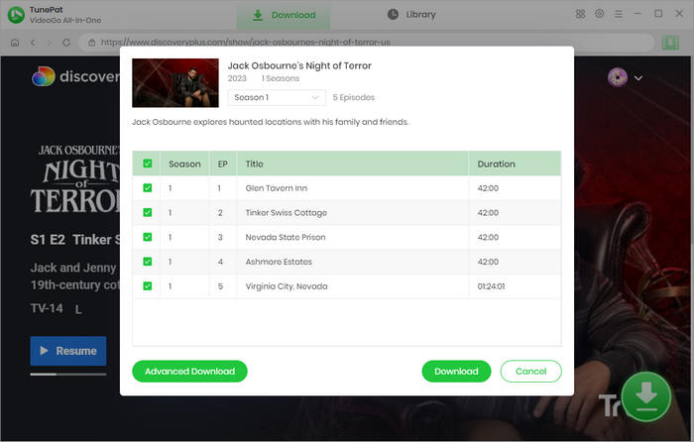Image resolution: width=694 pixels, height=442 pixels.
Task: Uncheck the Tinker Swiss Cottage episode
Action: [148, 212]
